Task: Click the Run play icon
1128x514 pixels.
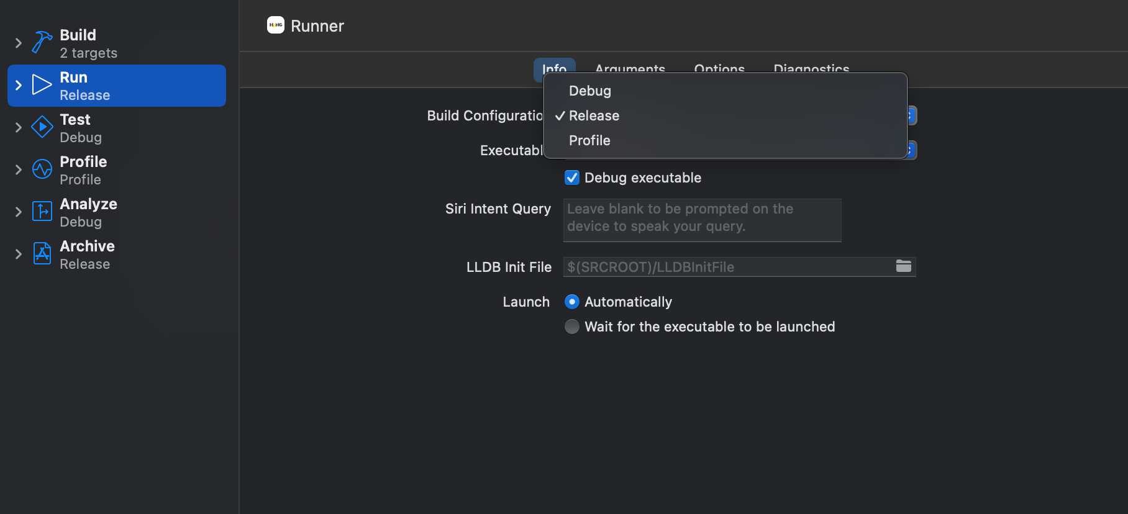Action: [42, 85]
